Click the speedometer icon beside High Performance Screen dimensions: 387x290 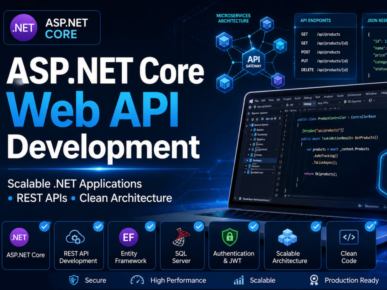tap(137, 280)
